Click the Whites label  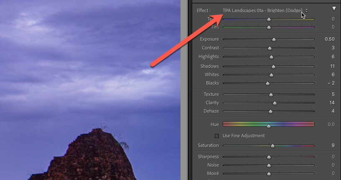click(211, 75)
